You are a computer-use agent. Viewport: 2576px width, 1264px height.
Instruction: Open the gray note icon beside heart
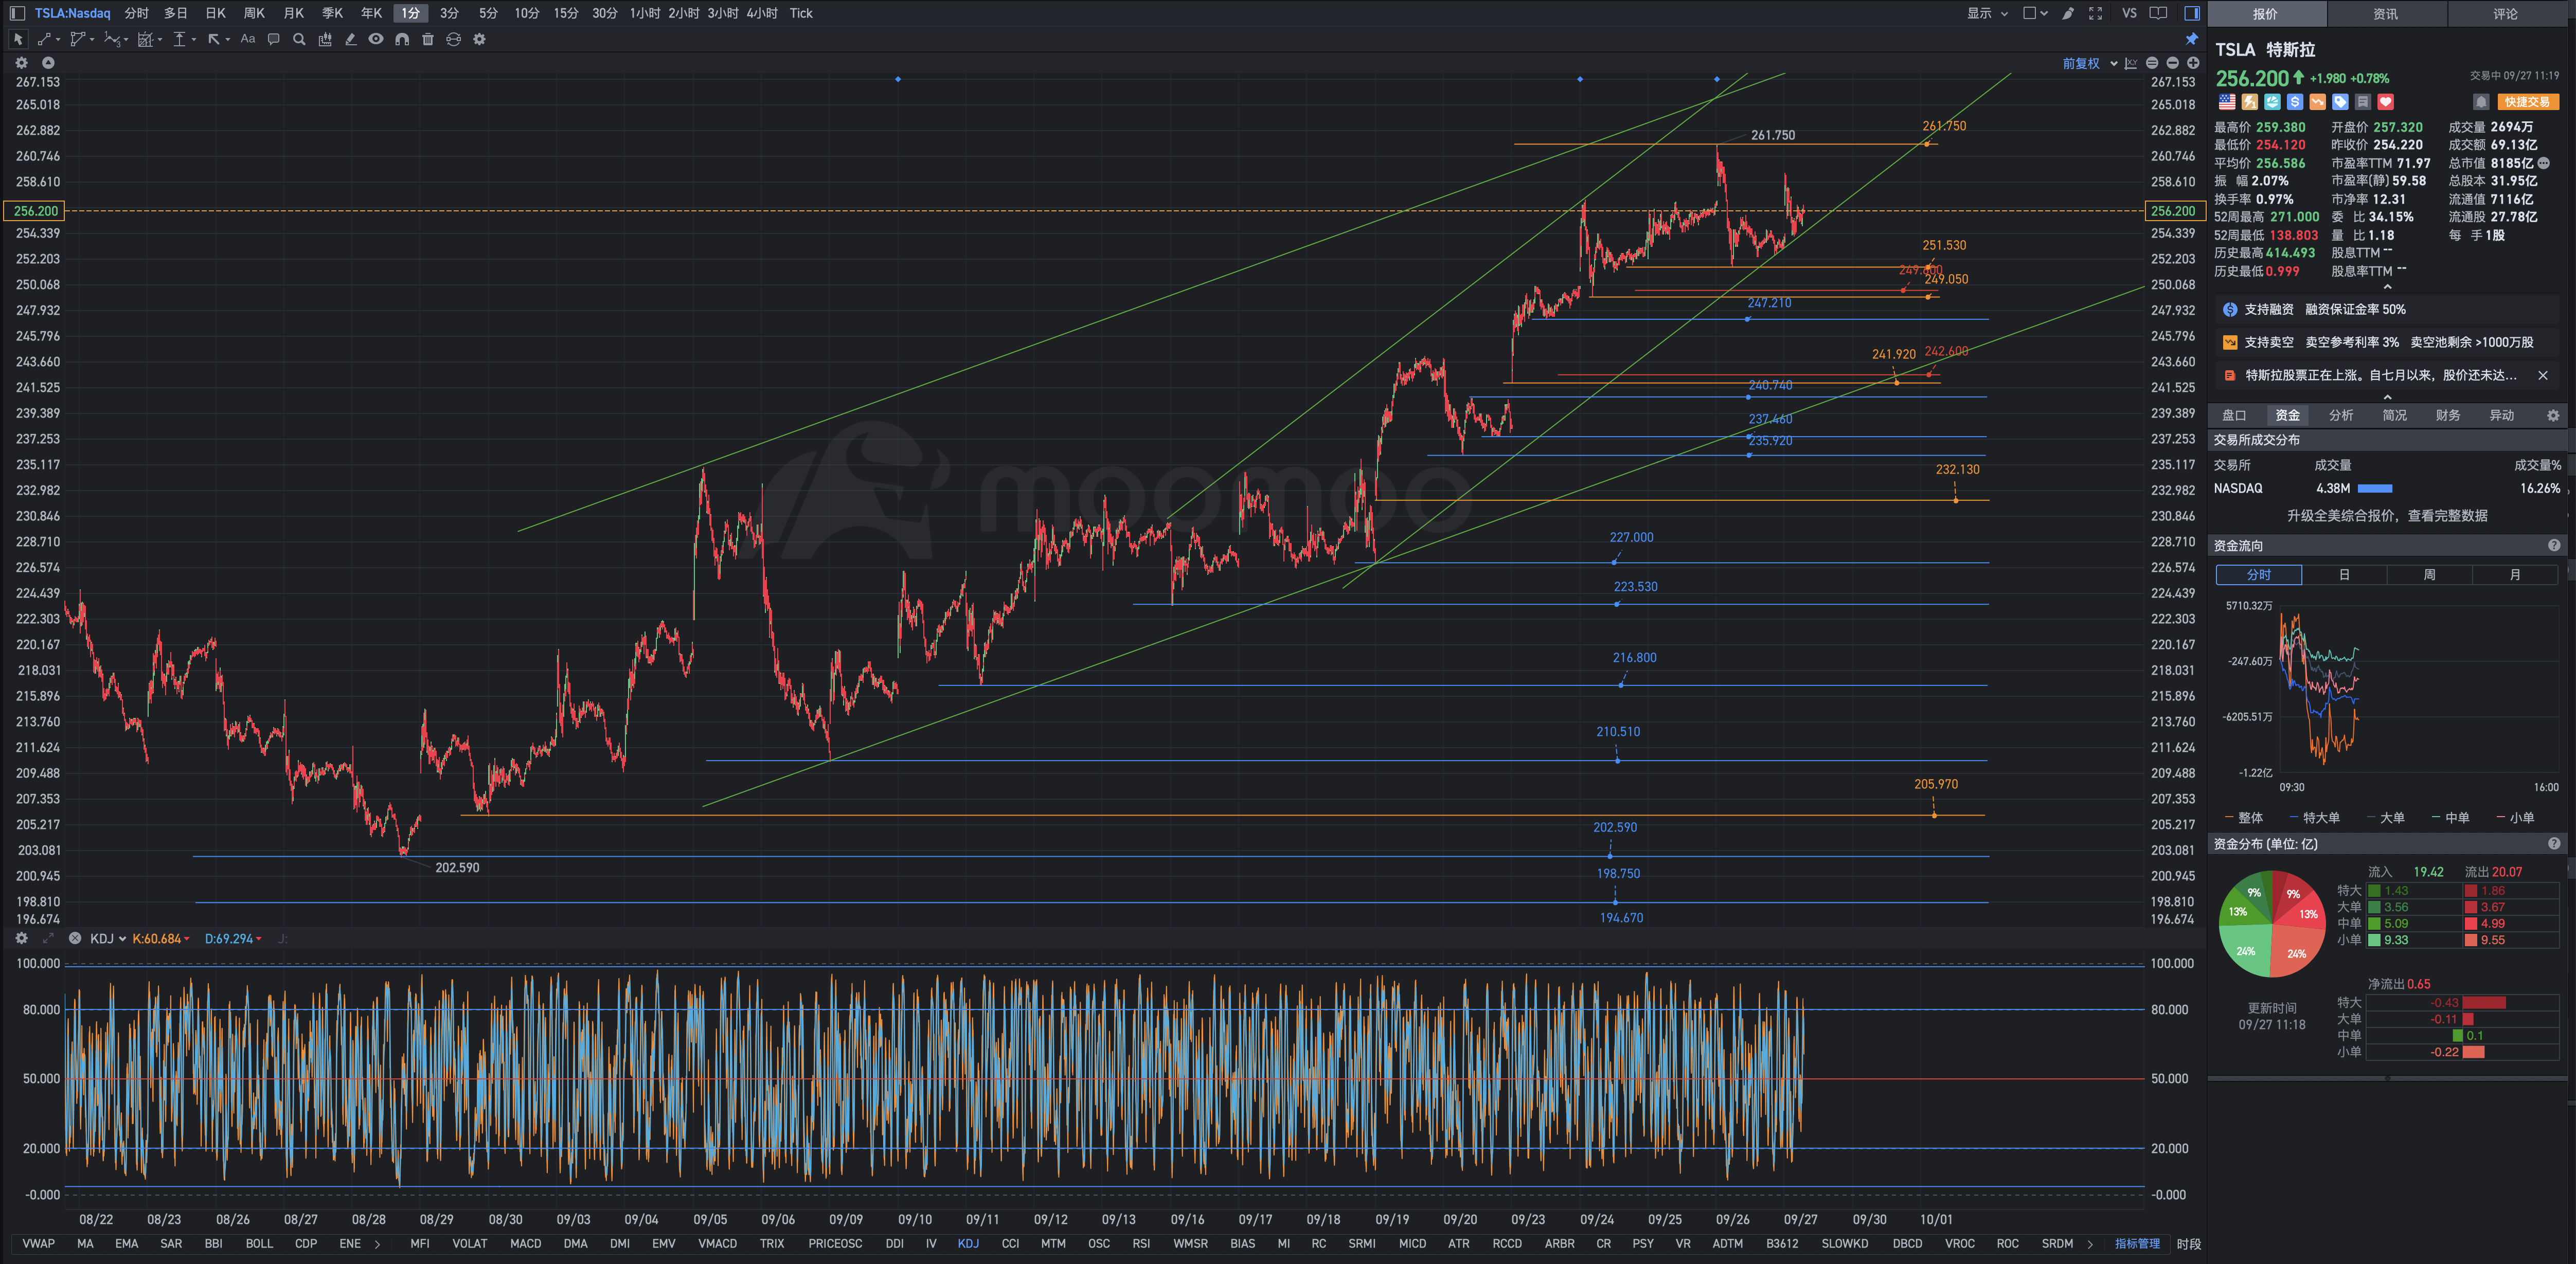2363,102
